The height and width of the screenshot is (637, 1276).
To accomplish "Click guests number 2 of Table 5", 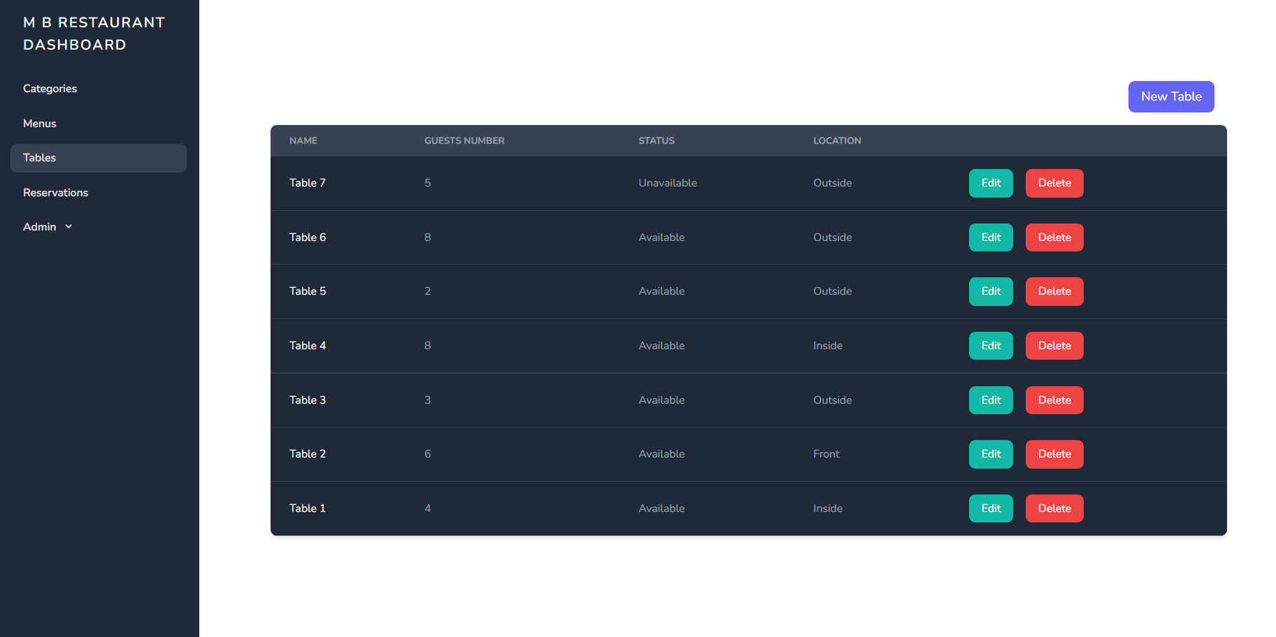I will click(x=428, y=291).
